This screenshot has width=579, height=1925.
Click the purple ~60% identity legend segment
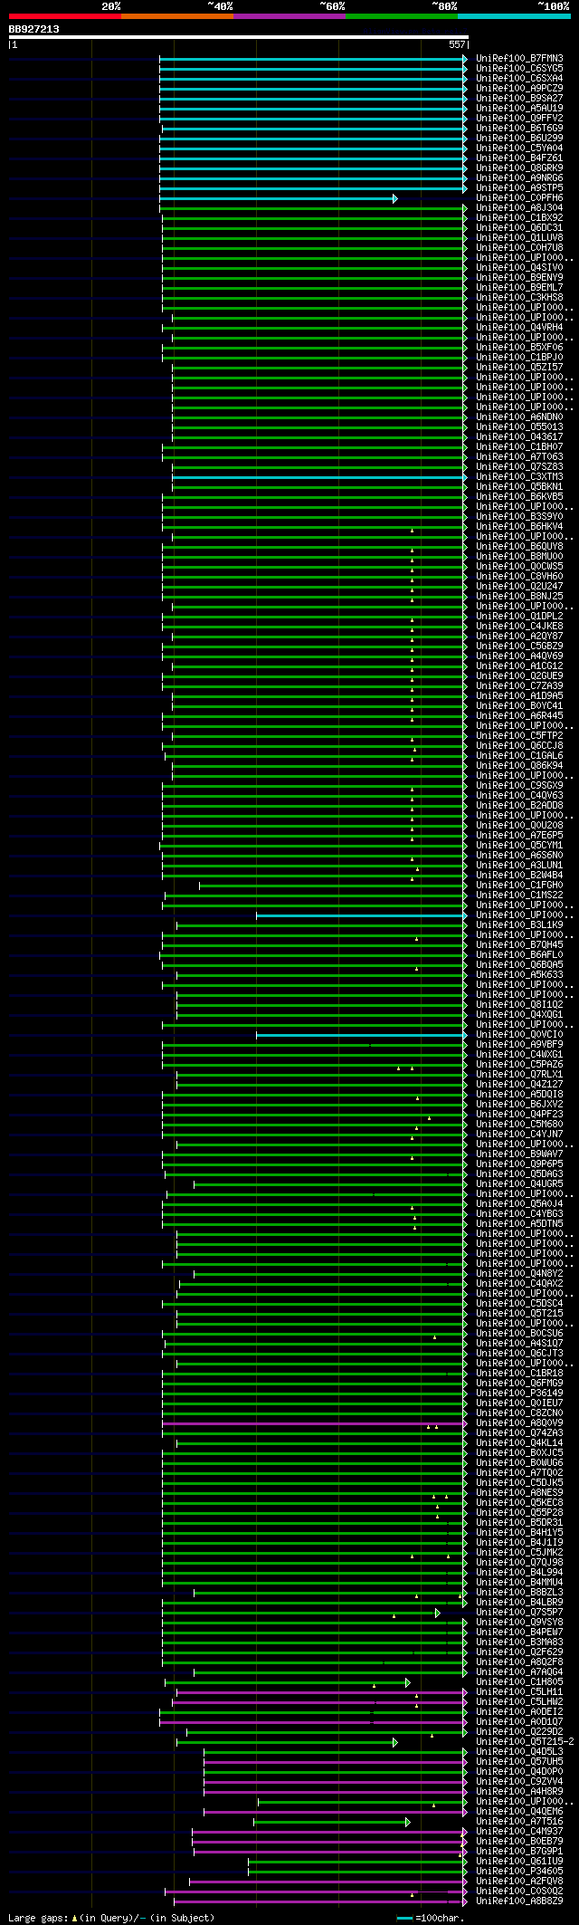tap(289, 16)
